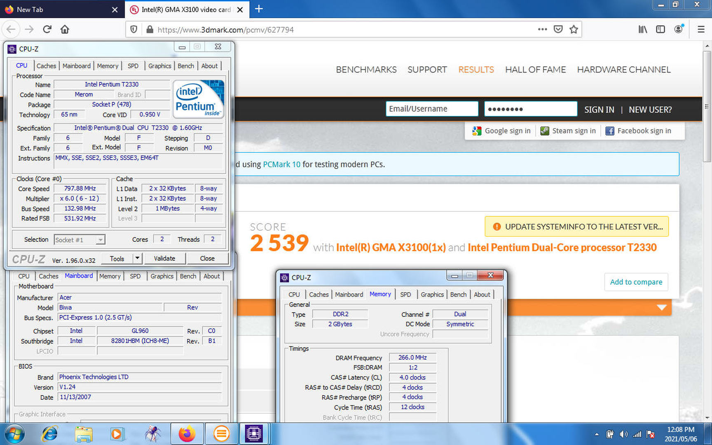
Task: Click Update SystemInfo warning banner
Action: pos(576,227)
